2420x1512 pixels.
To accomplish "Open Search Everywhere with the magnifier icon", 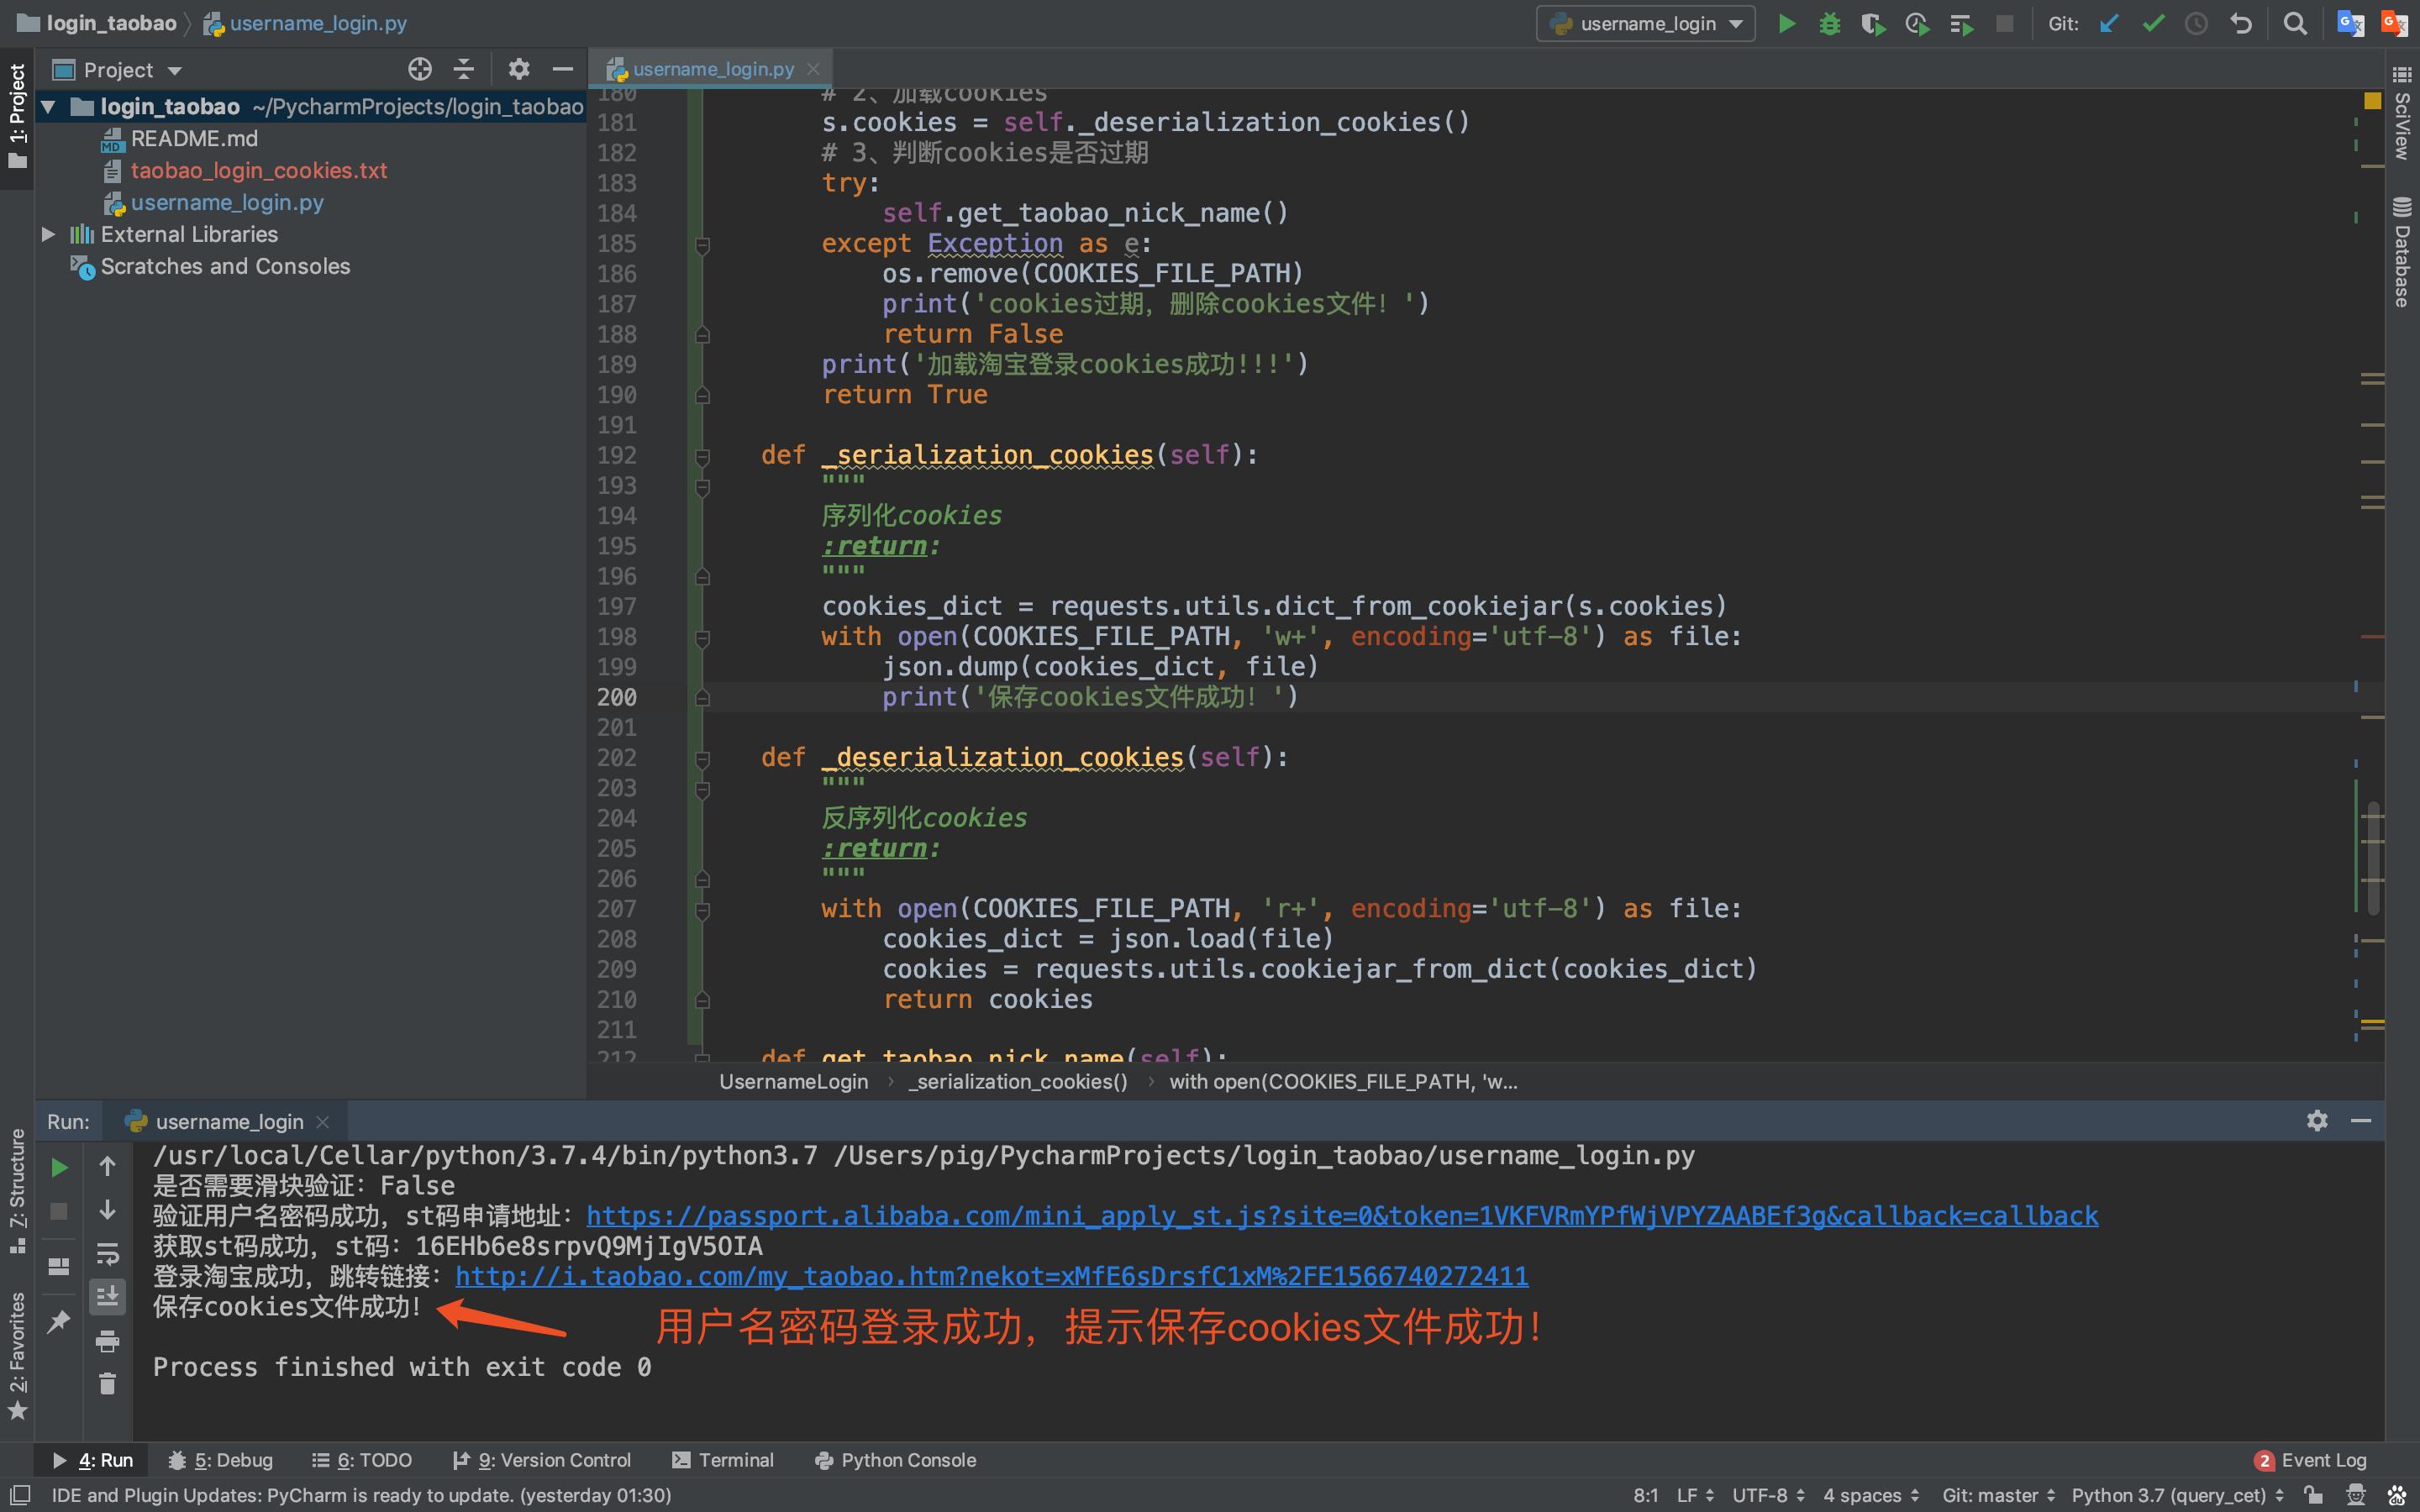I will pos(2295,23).
